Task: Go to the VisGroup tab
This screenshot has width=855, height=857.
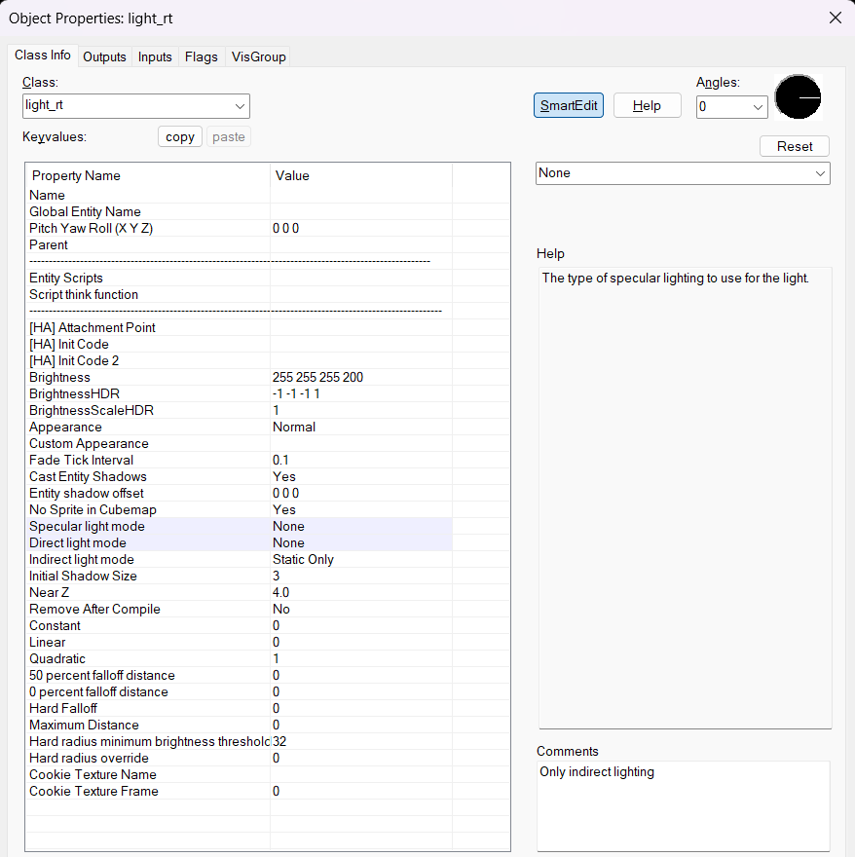Action: coord(258,56)
